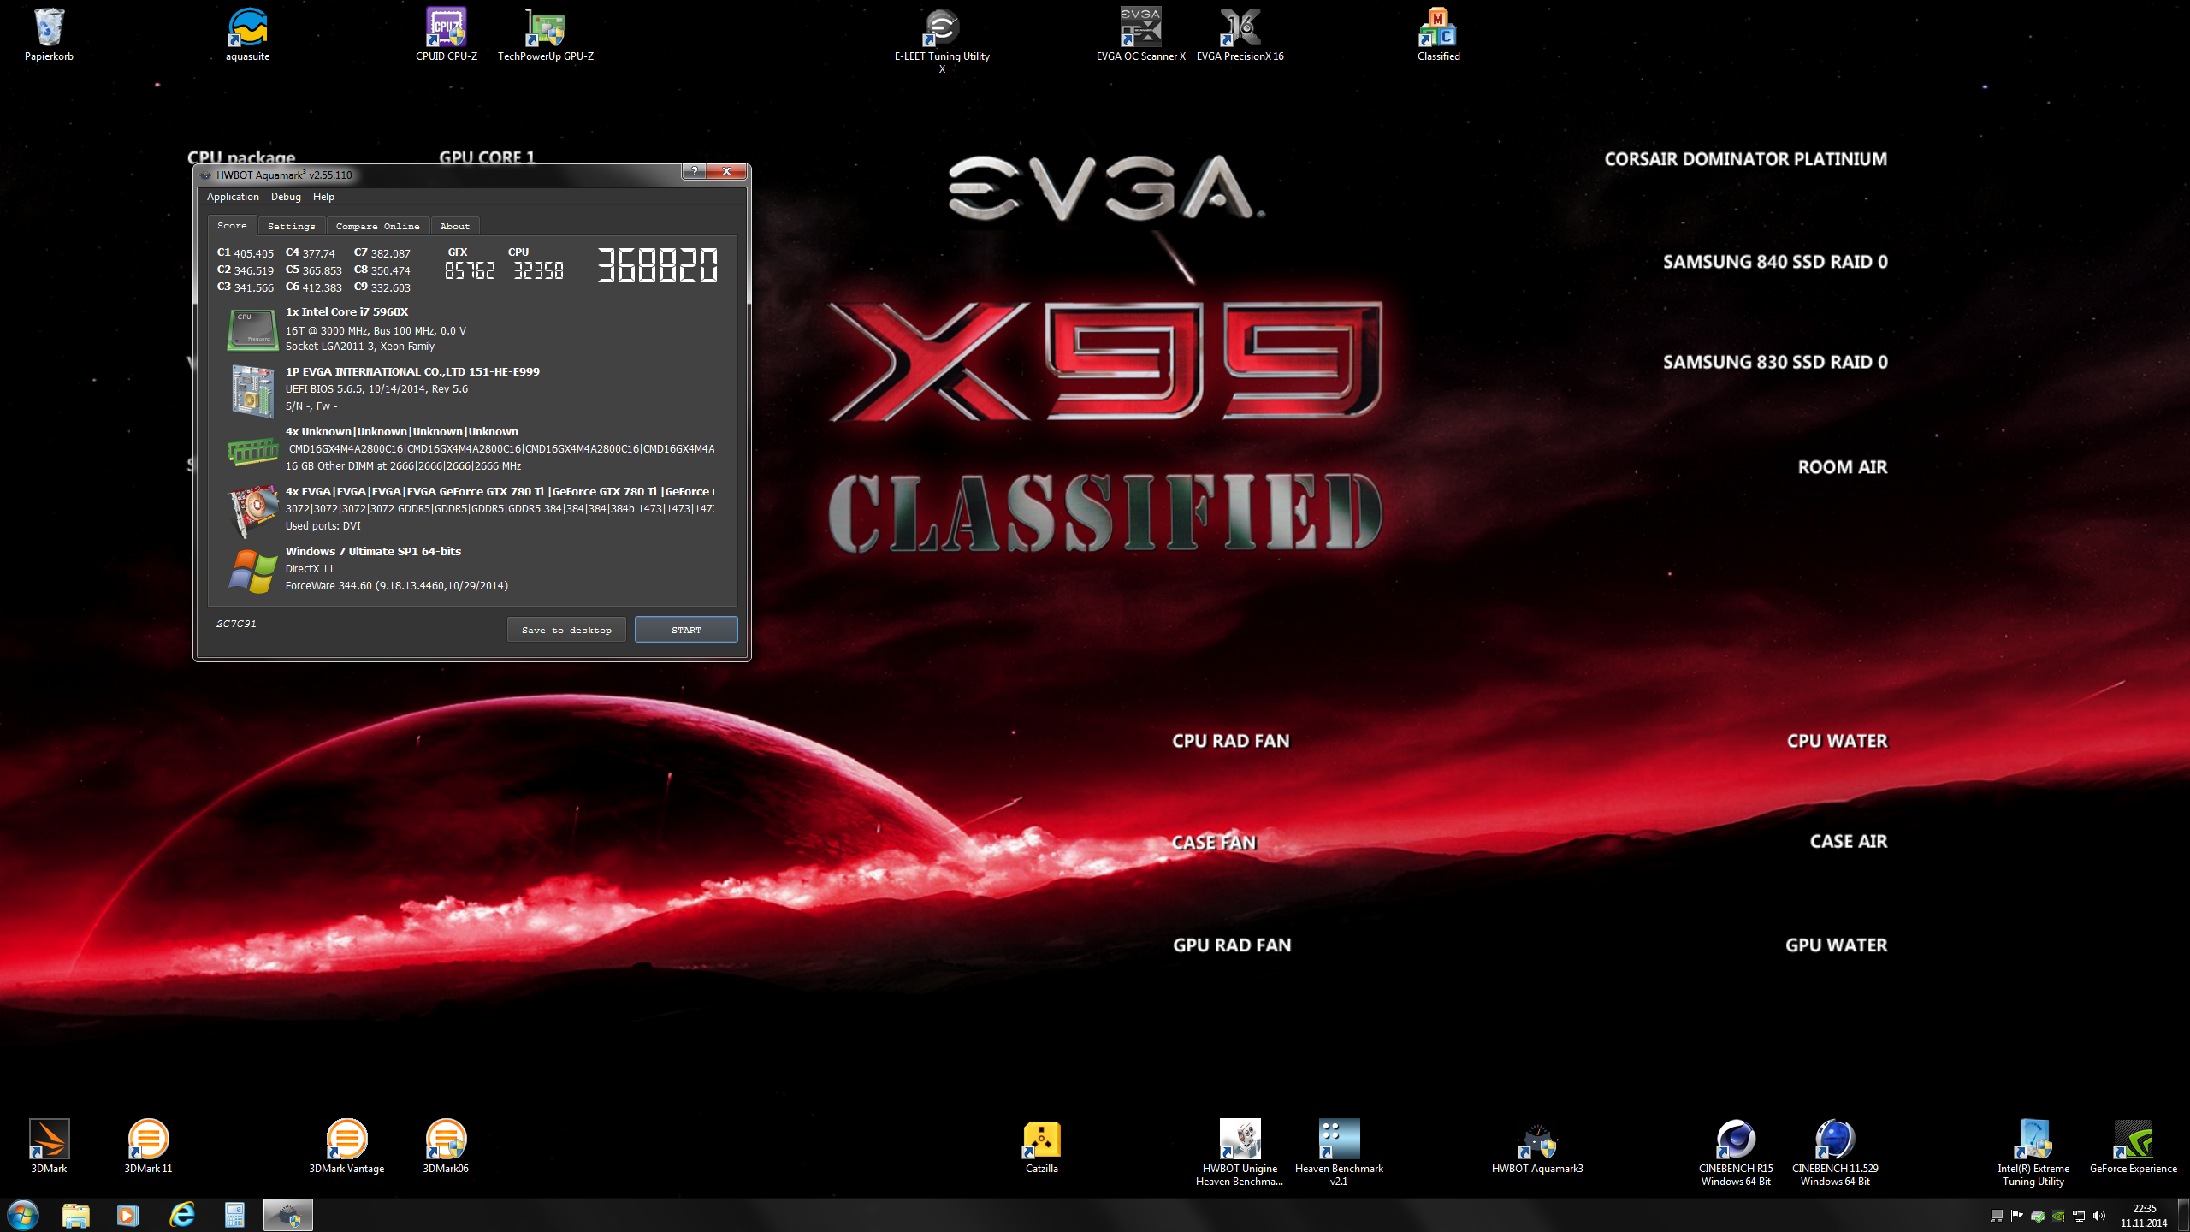The image size is (2190, 1232).
Task: Click the ForceWare 344.60 driver line
Action: click(396, 586)
